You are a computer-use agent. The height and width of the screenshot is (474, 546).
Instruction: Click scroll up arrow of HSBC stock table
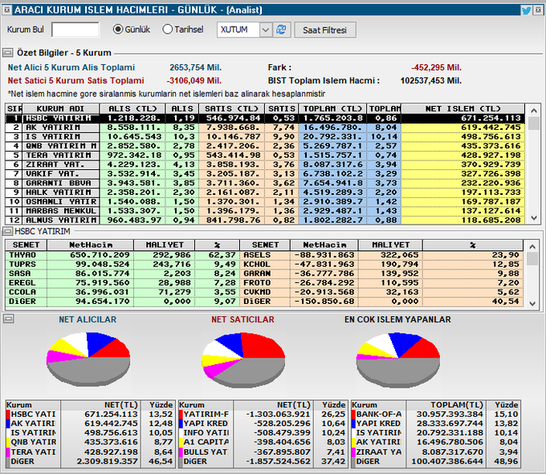tap(532, 246)
